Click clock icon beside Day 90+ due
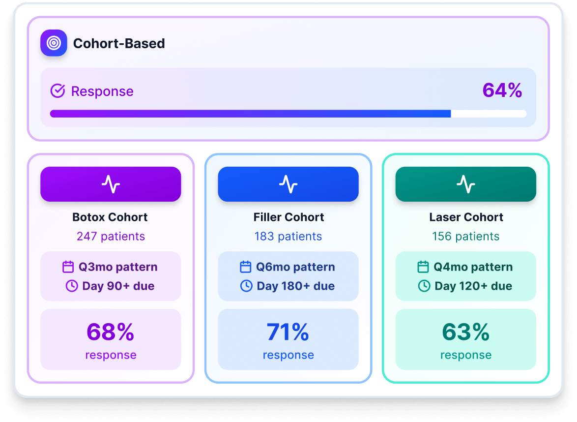This screenshot has height=422, width=577. coord(72,286)
